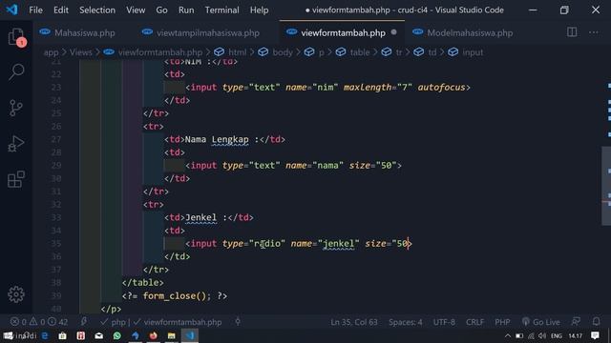Click the word jenkel in name attribute
This screenshot has width=611, height=343.
(339, 244)
